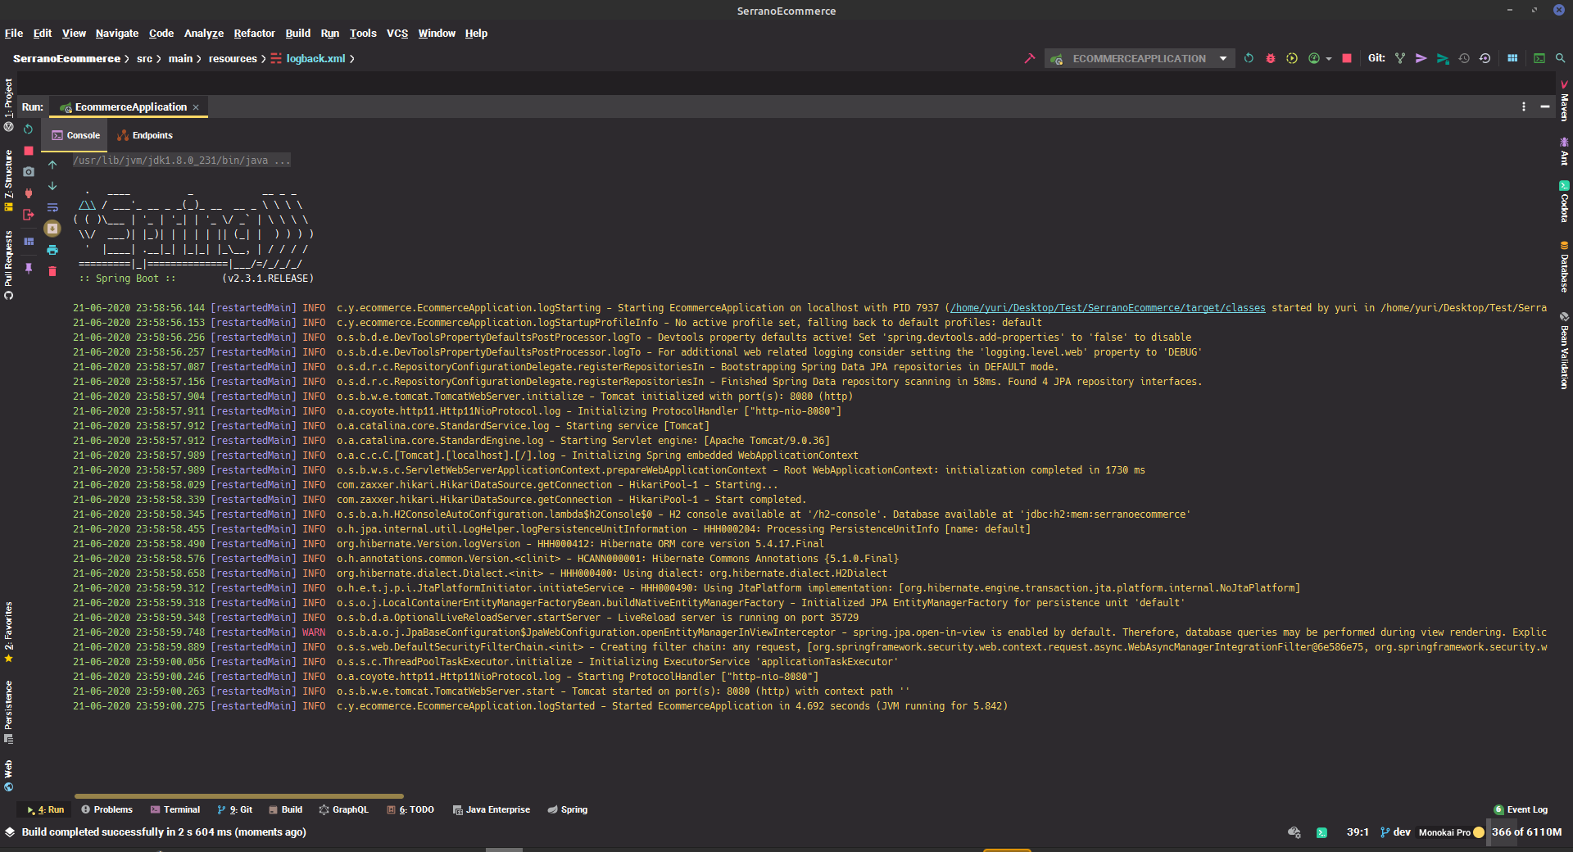This screenshot has width=1573, height=852.
Task: Click the camera dump threads icon
Action: pos(29,172)
